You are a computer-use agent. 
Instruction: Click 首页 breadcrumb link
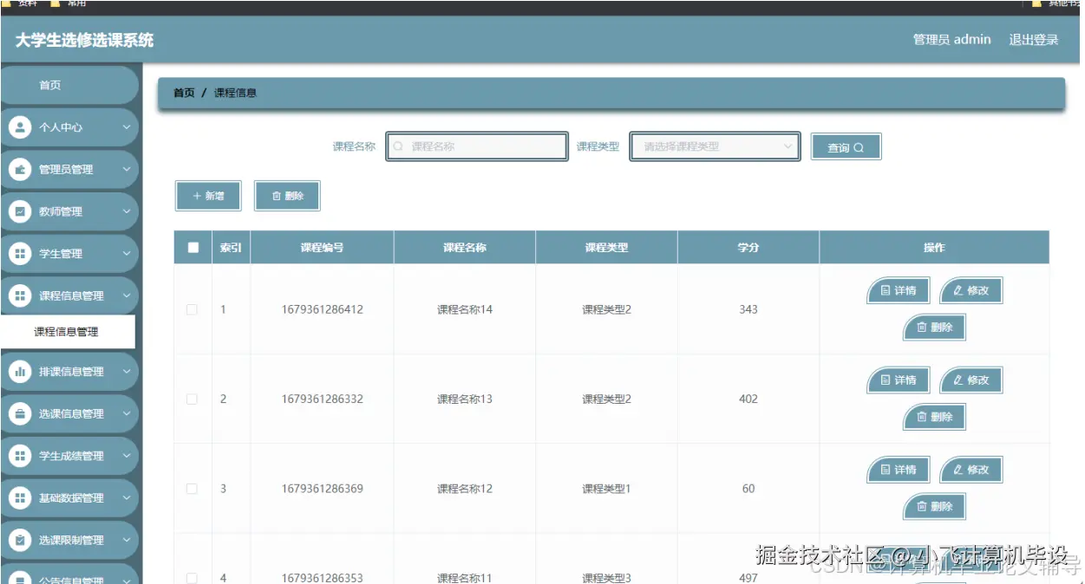(x=184, y=93)
